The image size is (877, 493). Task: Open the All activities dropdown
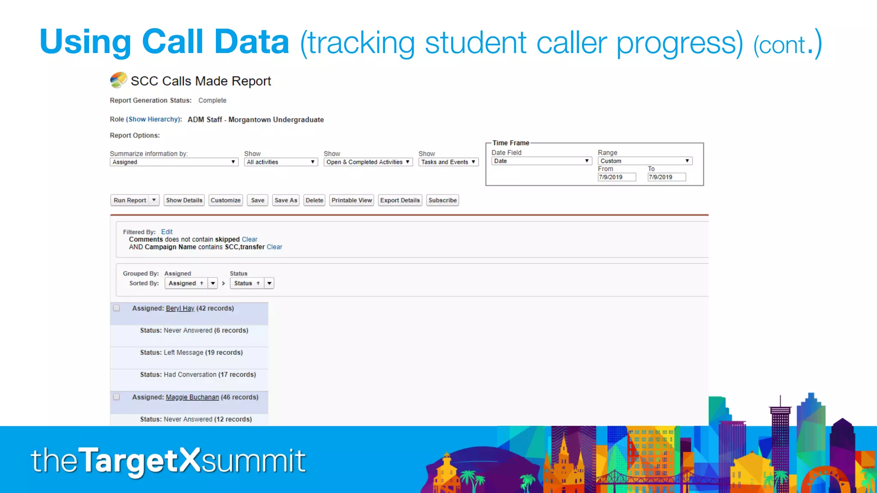(x=281, y=162)
